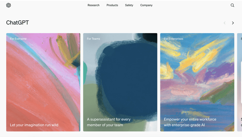Open the Company navigation item
The height and width of the screenshot is (137, 242).
coord(146,5)
